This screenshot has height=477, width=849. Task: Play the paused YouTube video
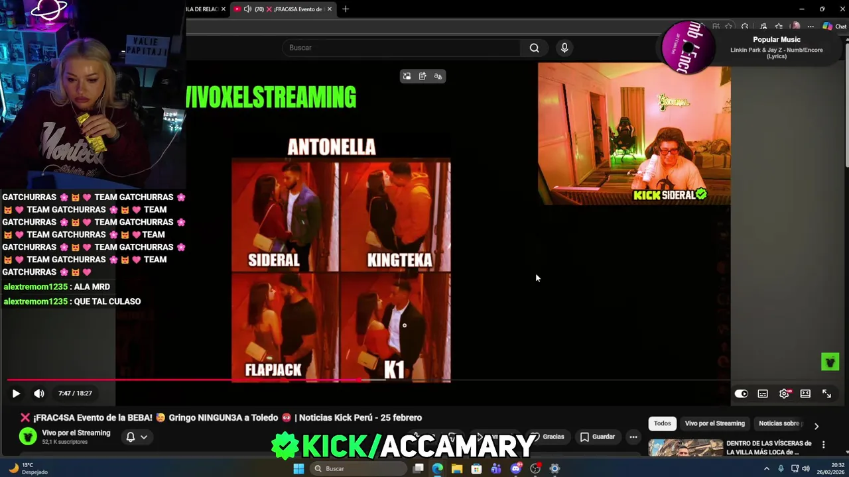[x=16, y=394]
